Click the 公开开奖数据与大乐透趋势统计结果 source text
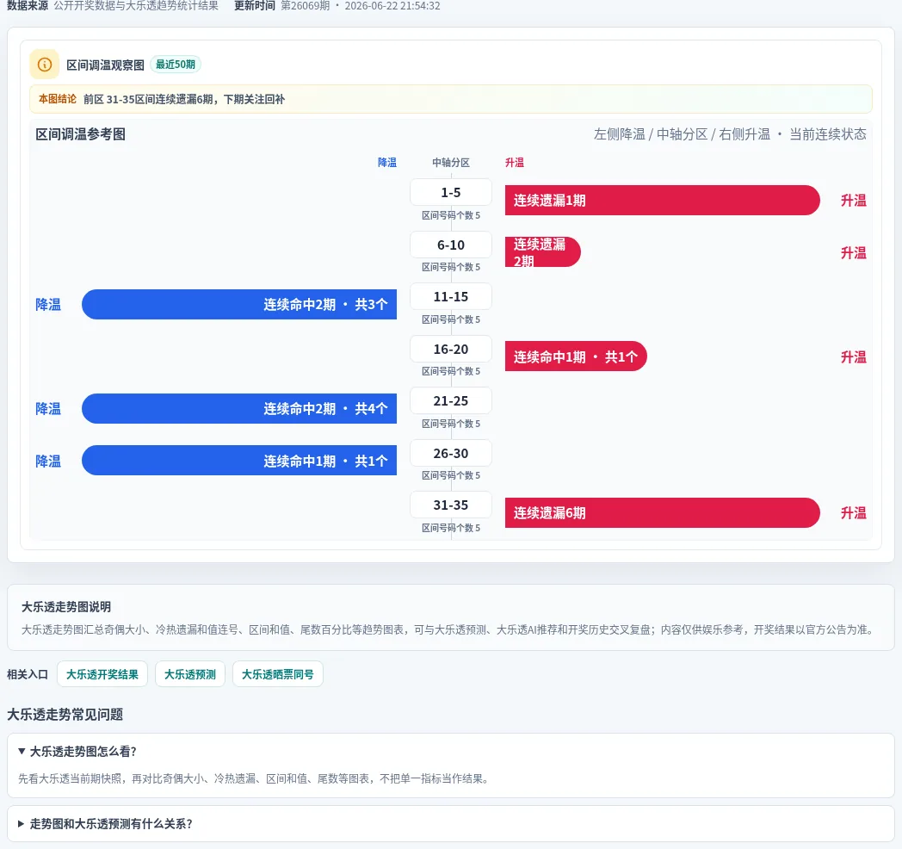The width and height of the screenshot is (902, 849). pyautogui.click(x=136, y=6)
